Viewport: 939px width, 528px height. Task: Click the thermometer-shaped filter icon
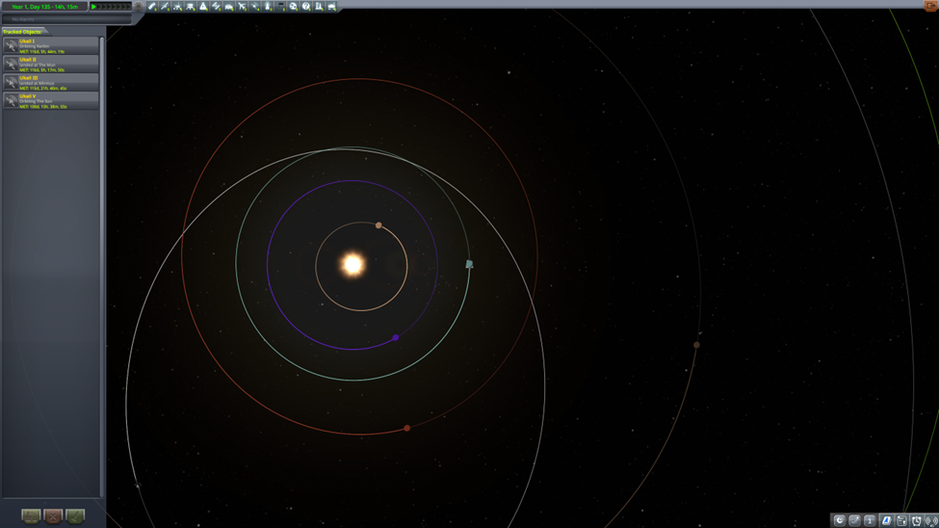point(268,6)
